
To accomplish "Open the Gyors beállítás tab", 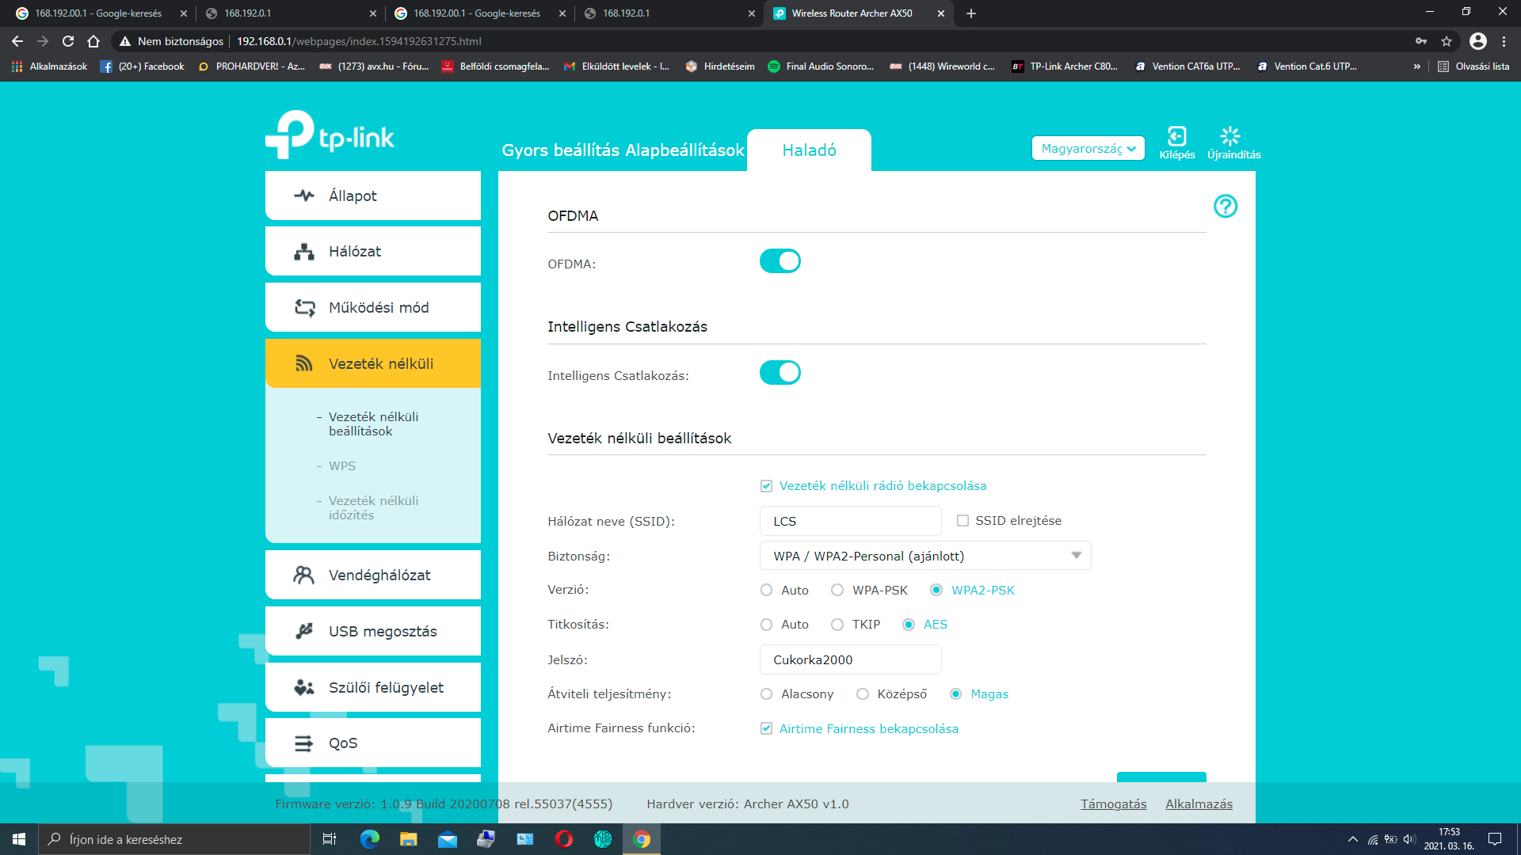I will (x=560, y=150).
